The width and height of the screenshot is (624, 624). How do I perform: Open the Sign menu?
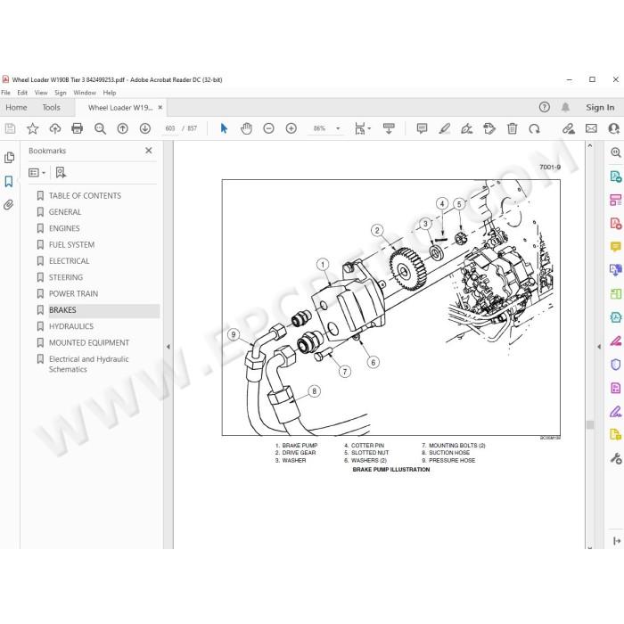pos(61,93)
